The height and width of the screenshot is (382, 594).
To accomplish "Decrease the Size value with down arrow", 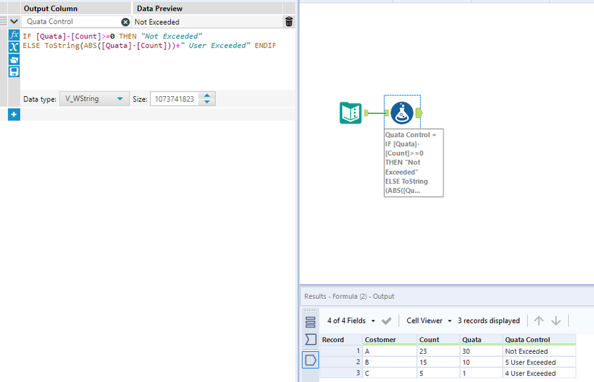I will (207, 102).
